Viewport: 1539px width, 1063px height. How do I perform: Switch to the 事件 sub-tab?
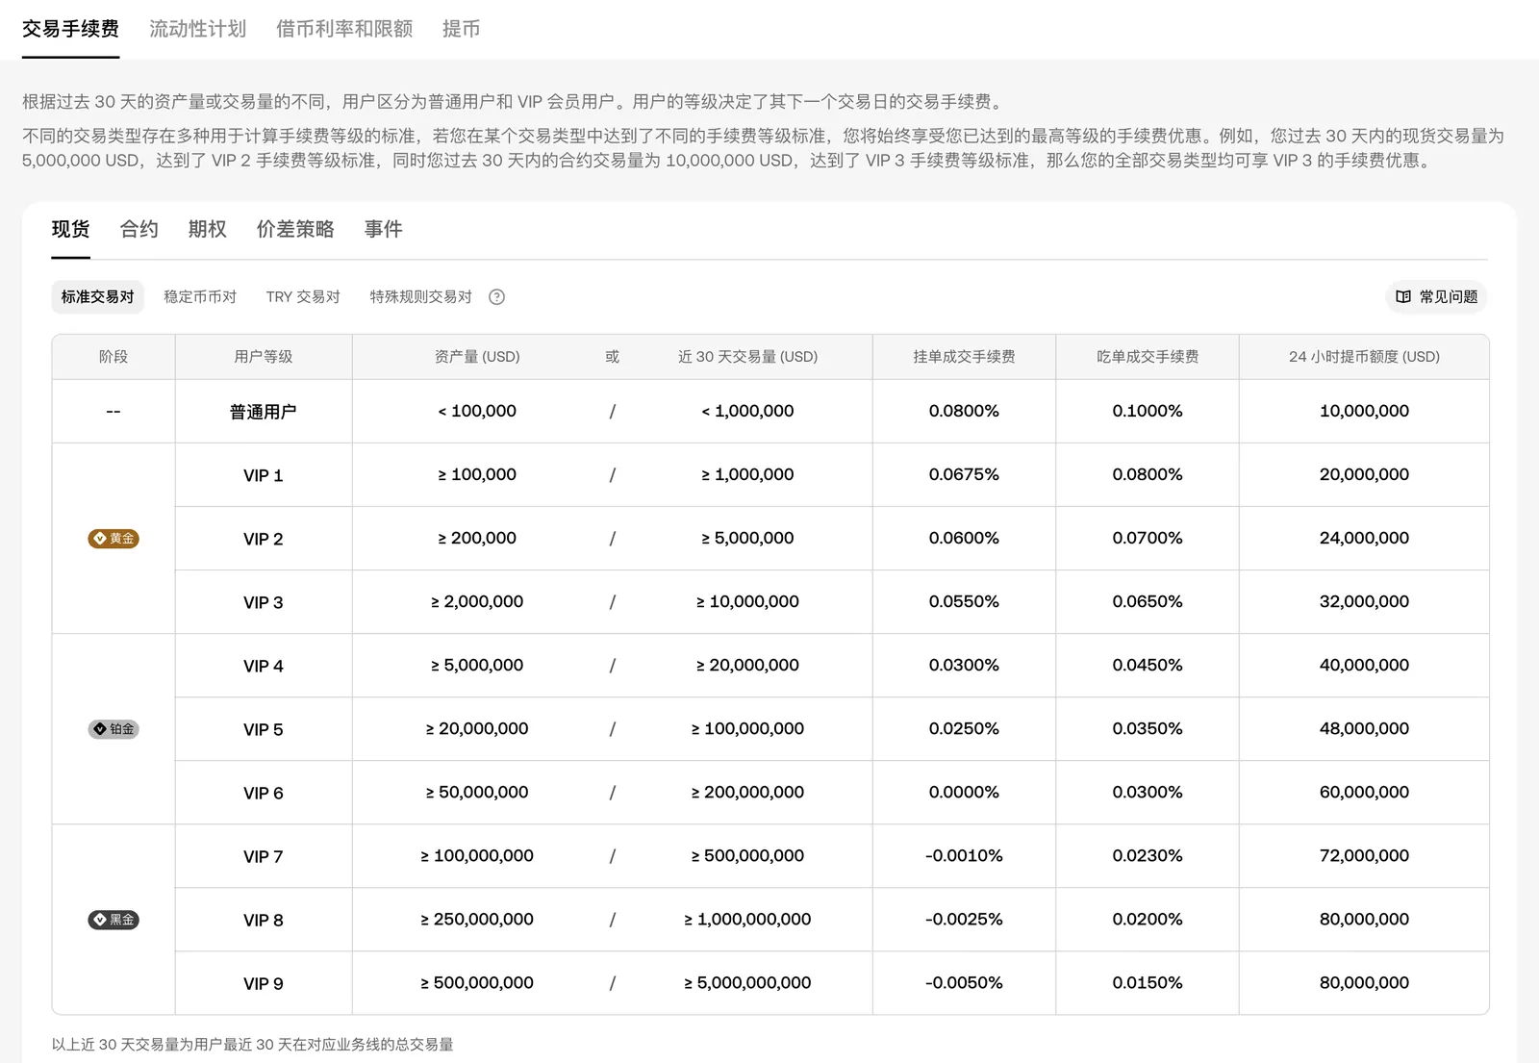383,229
